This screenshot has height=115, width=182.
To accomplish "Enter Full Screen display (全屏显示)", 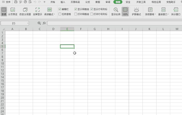I will (x=37, y=11).
